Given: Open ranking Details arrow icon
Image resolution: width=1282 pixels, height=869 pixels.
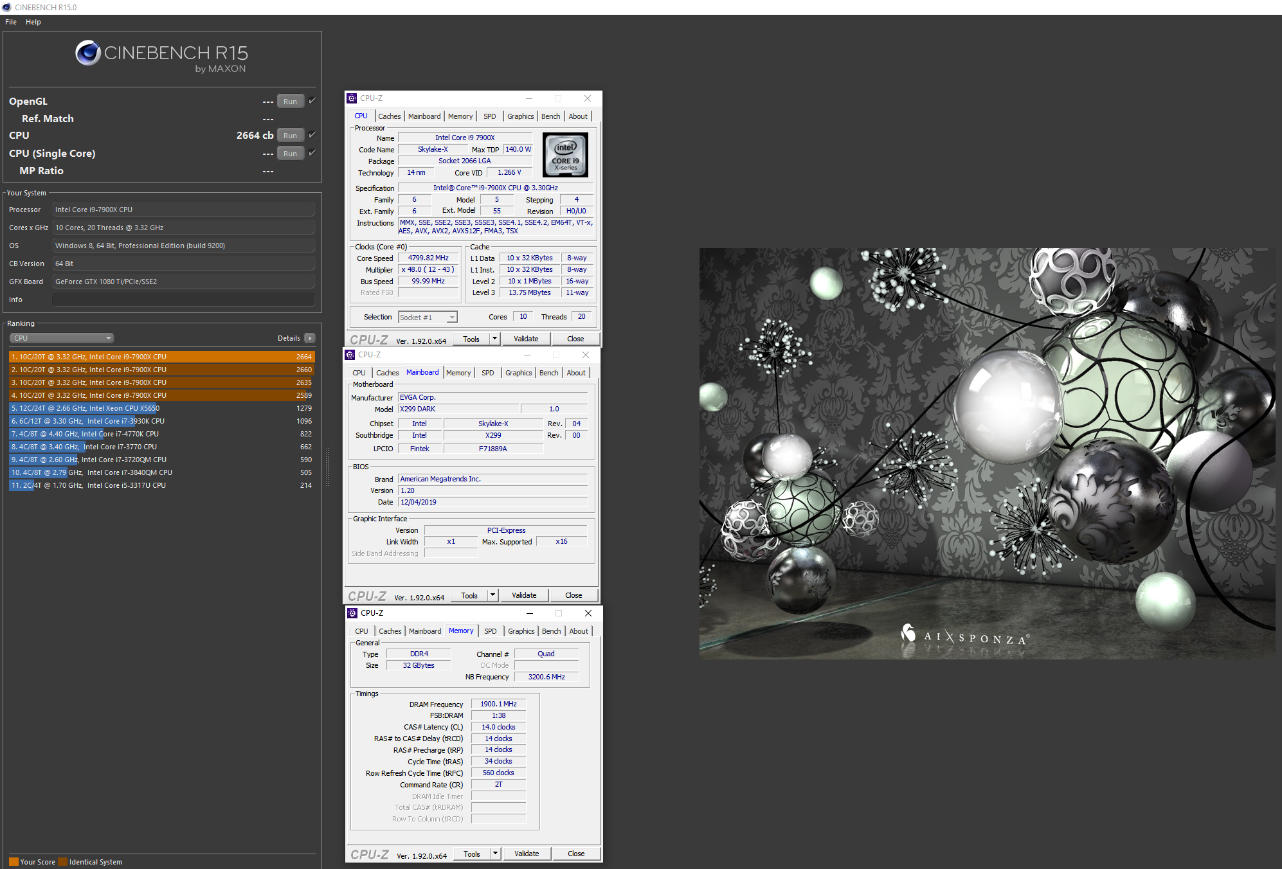Looking at the screenshot, I should coord(310,338).
